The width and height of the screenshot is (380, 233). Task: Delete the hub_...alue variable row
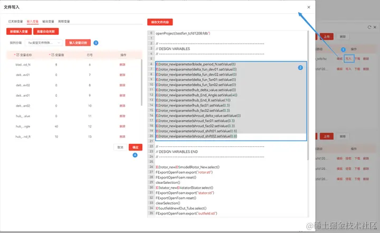122,116
